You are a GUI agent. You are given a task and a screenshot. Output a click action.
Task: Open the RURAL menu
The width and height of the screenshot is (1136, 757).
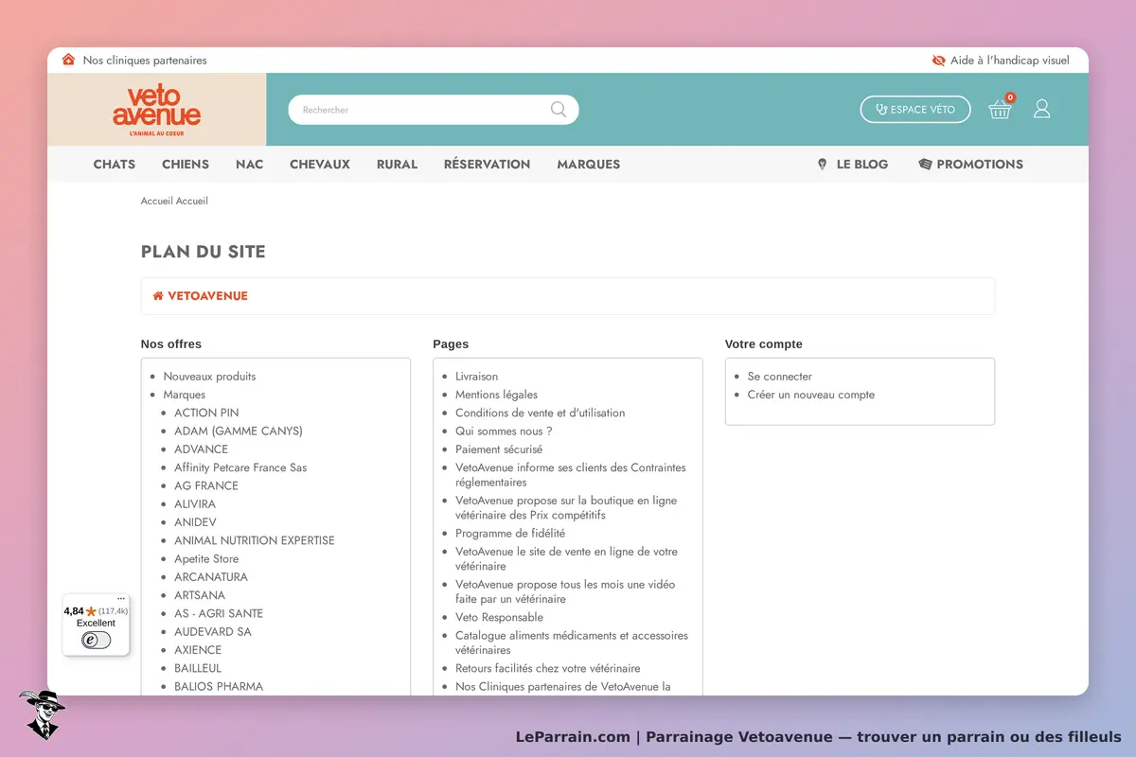point(397,164)
